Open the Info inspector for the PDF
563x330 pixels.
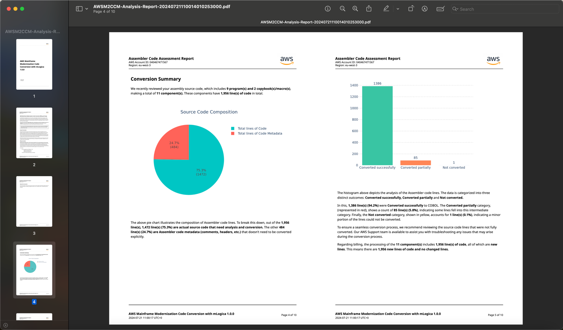328,9
